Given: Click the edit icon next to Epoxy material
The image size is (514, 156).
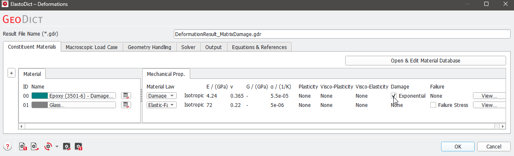Looking at the screenshot, I should click(126, 96).
